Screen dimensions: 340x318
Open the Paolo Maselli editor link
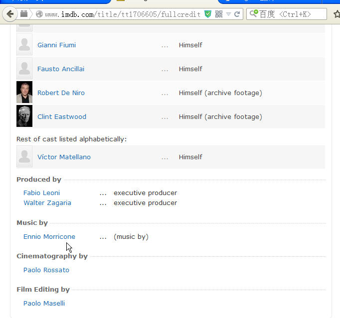click(x=44, y=303)
